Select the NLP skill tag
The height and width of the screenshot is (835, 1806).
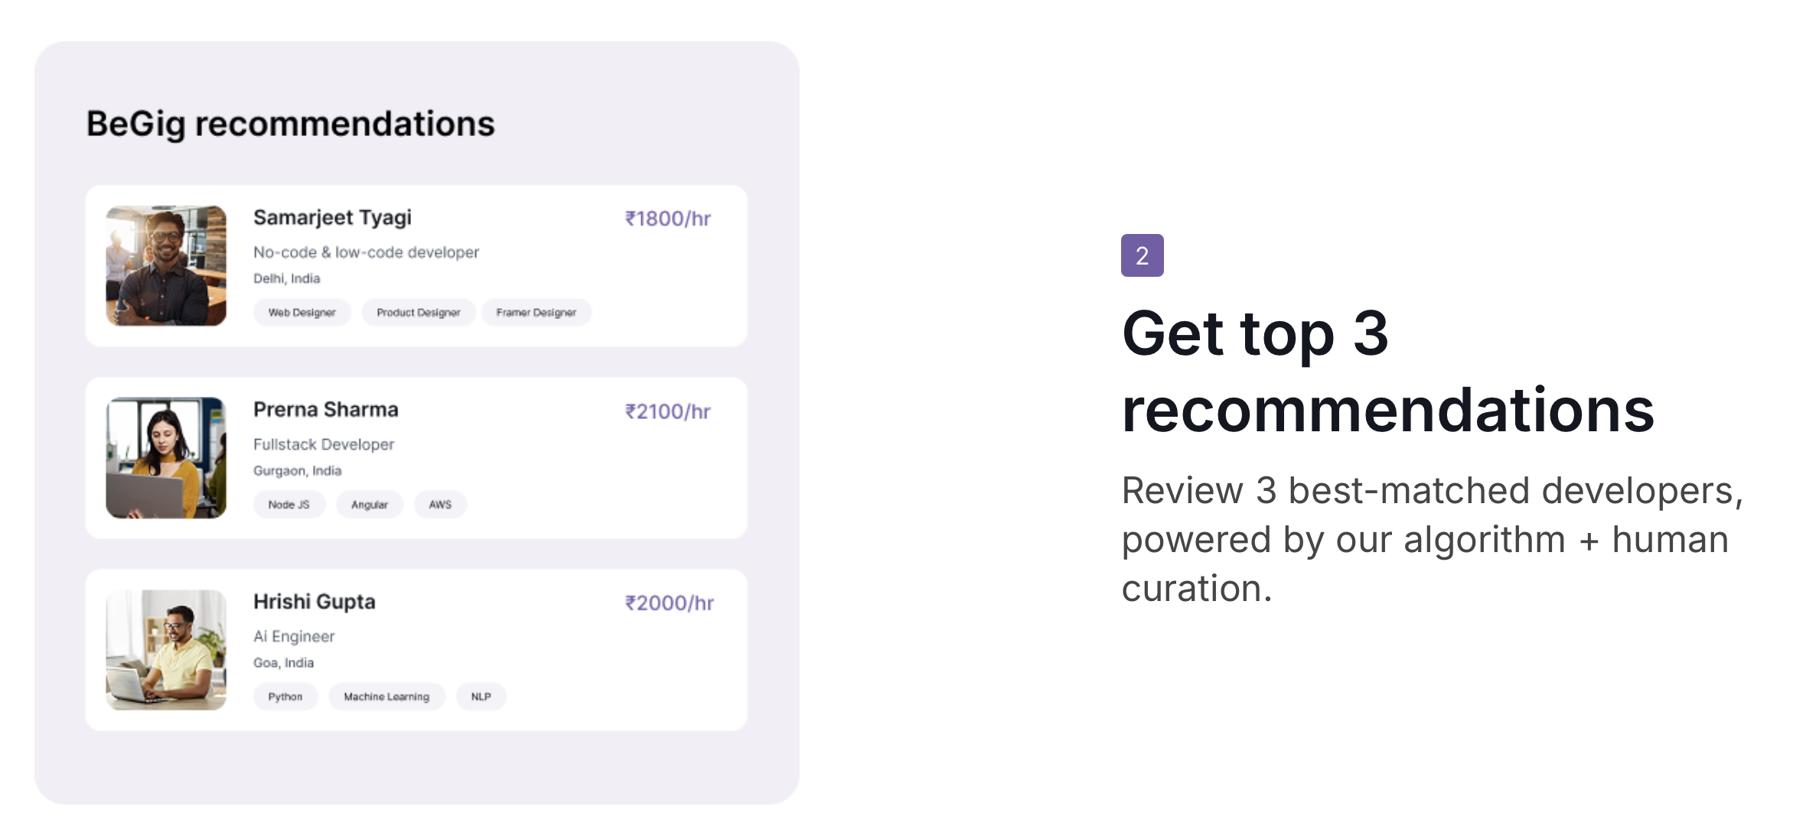[481, 697]
